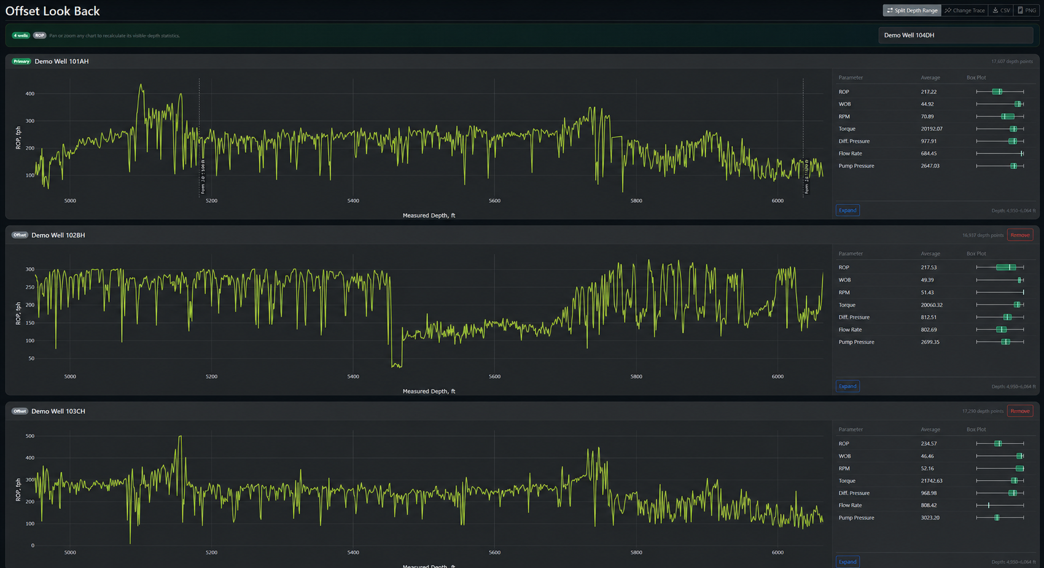This screenshot has width=1044, height=568.
Task: Click the formation marker line near 5200 ft
Action: point(199,136)
